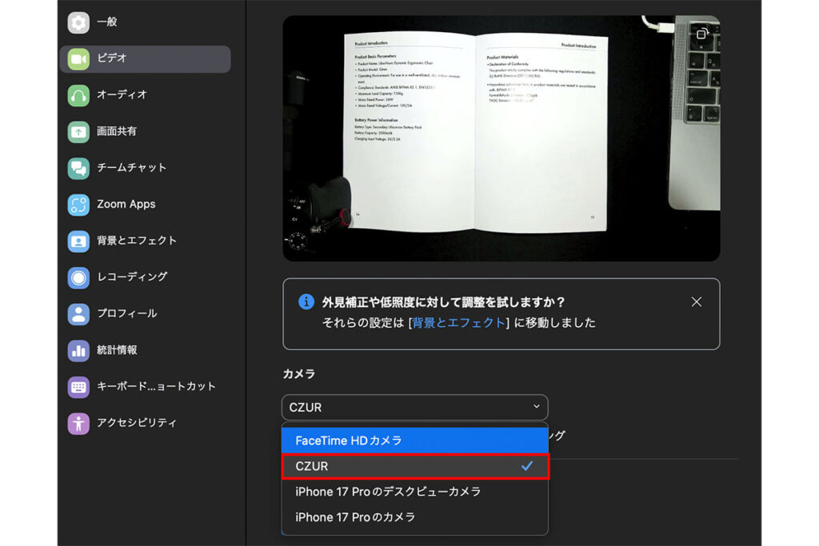Click the Screen Share sidebar icon
Image resolution: width=819 pixels, height=546 pixels.
(78, 132)
